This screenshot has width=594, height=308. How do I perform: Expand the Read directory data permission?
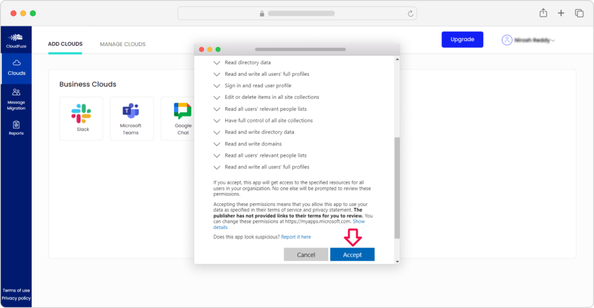(x=217, y=62)
